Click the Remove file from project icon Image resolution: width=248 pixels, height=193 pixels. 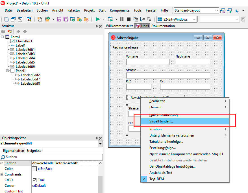click(x=86, y=19)
